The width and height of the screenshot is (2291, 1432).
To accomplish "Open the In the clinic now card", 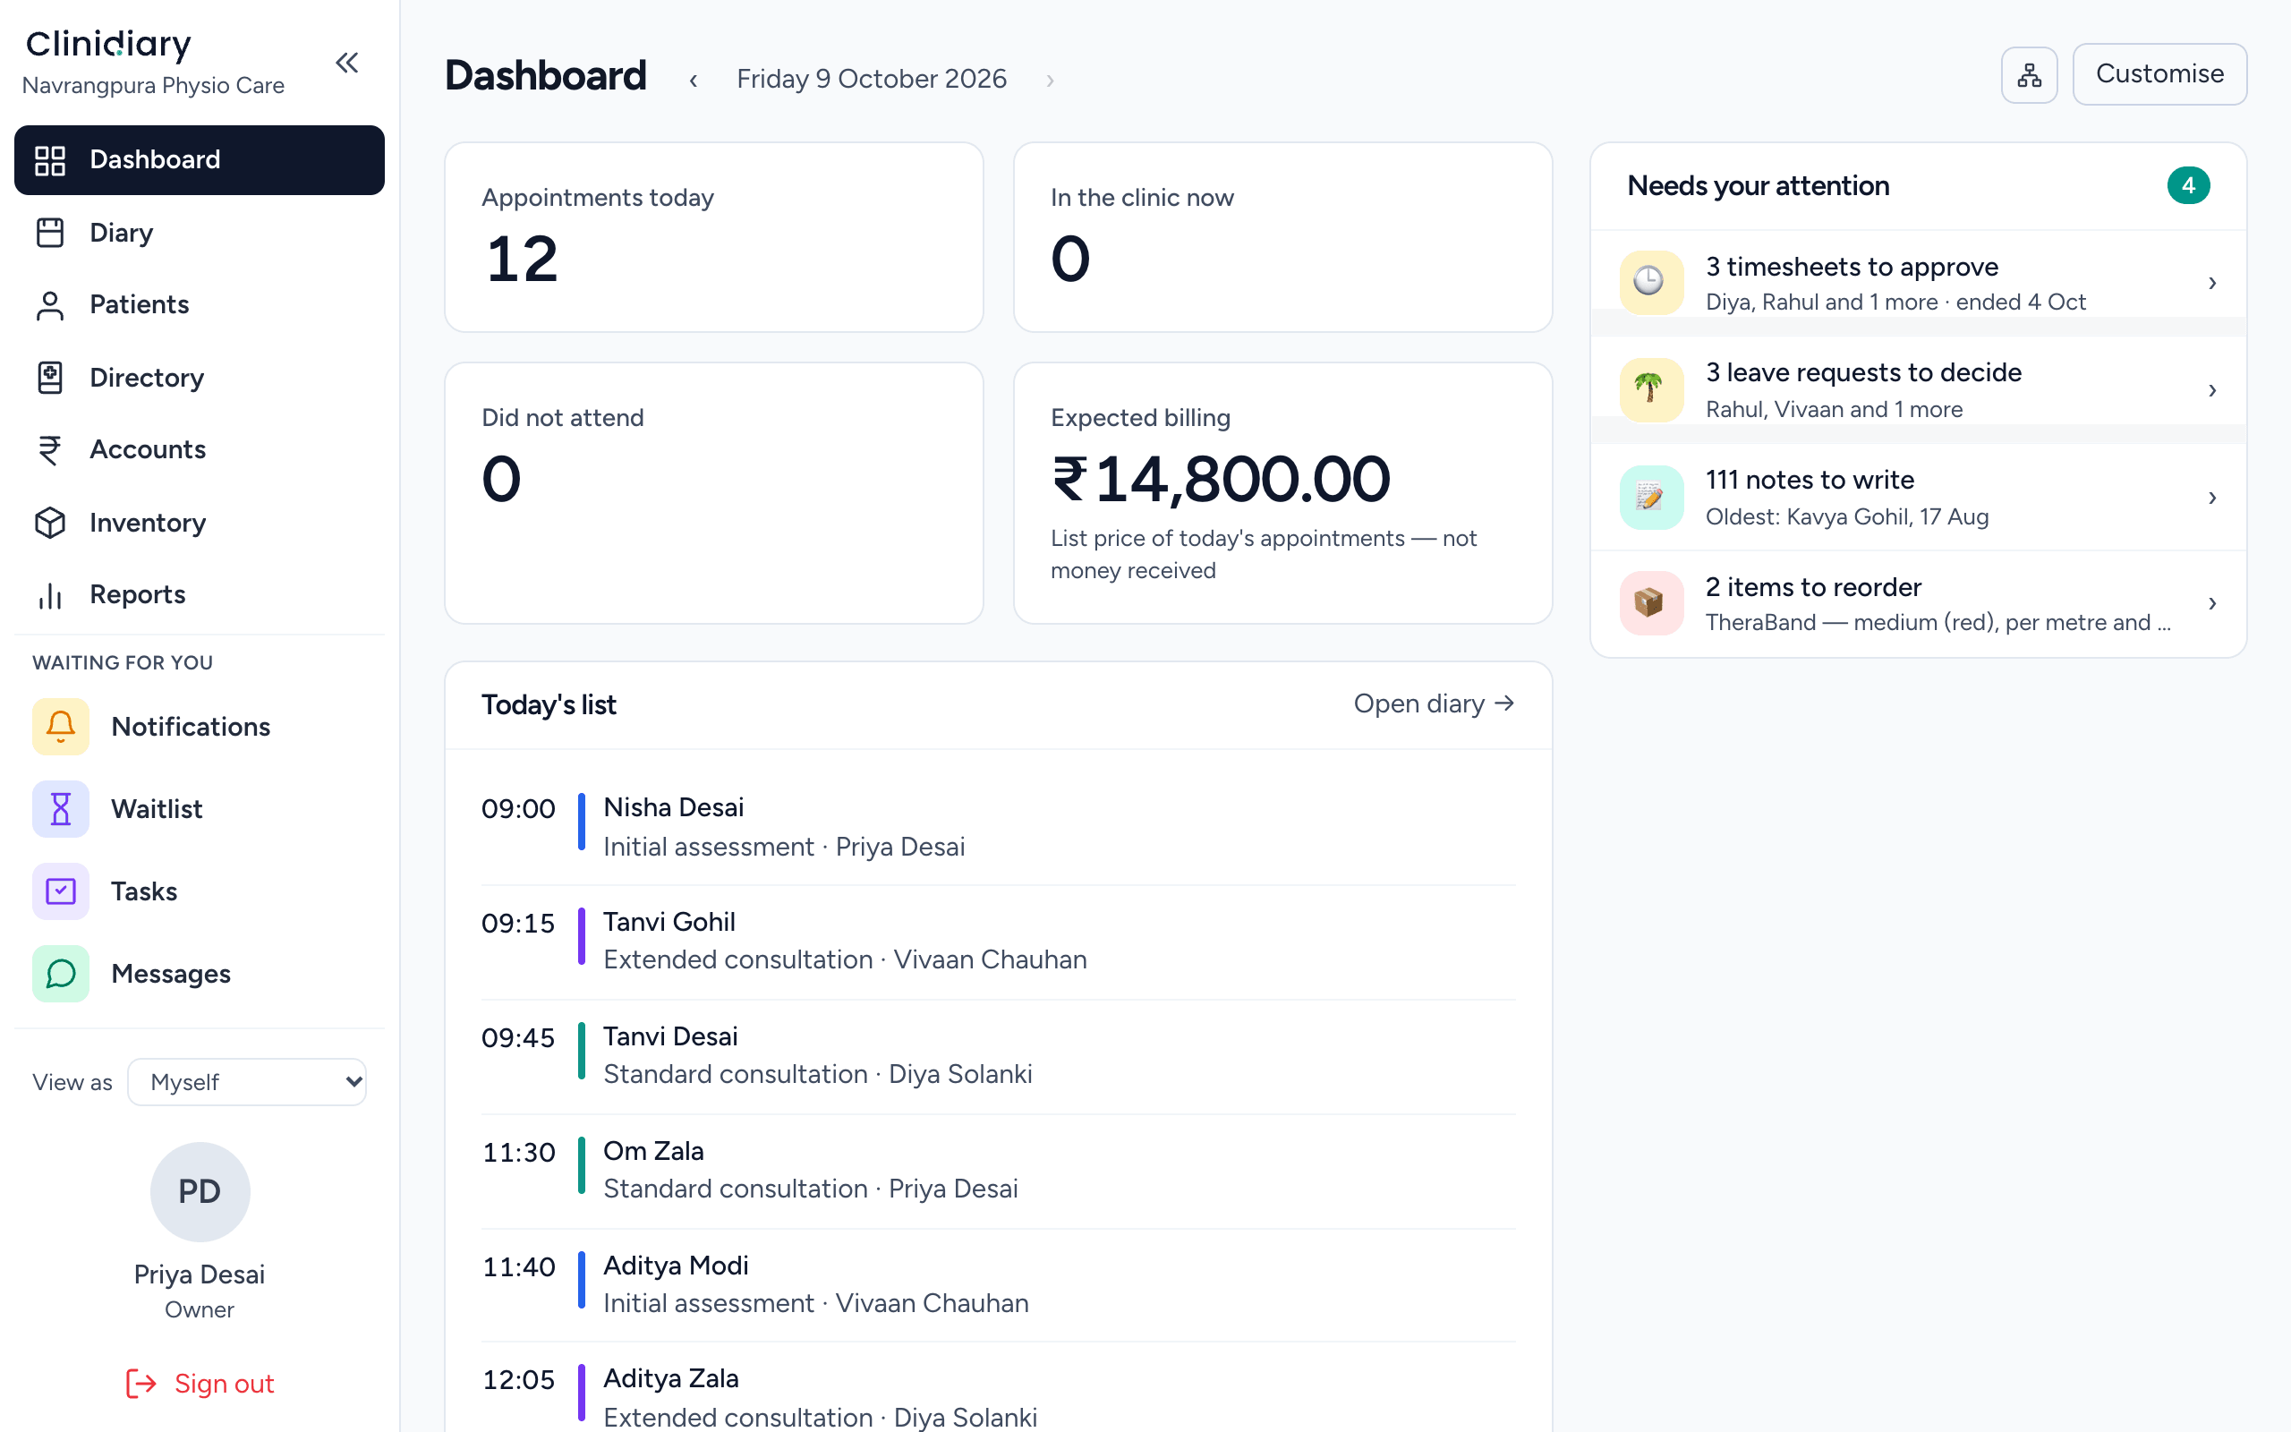I will click(1282, 237).
